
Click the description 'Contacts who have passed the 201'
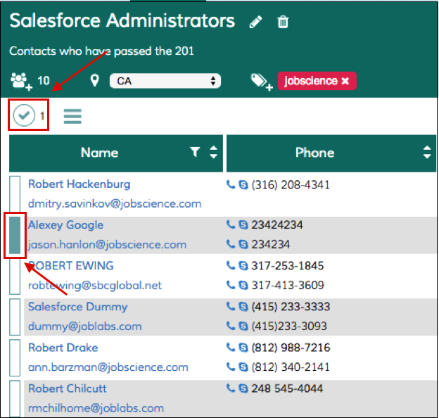pos(101,51)
